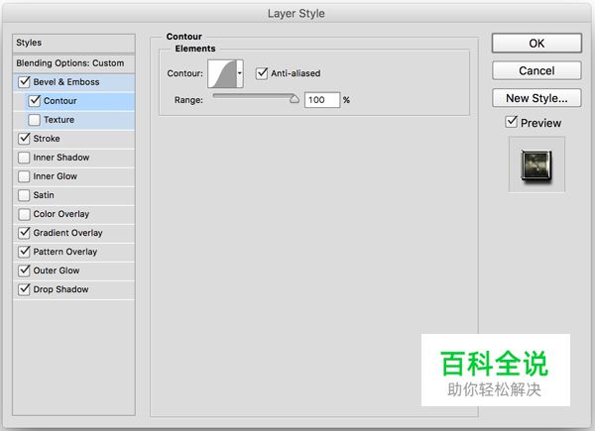Screen dimensions: 595x431
Task: Uncheck the Bevel & Emboss checkbox
Action: (x=24, y=82)
